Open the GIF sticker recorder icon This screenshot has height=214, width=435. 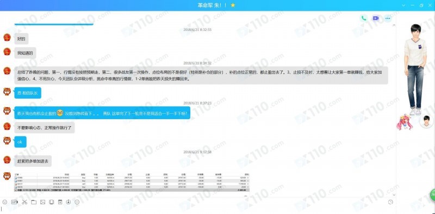pyautogui.click(x=15, y=202)
